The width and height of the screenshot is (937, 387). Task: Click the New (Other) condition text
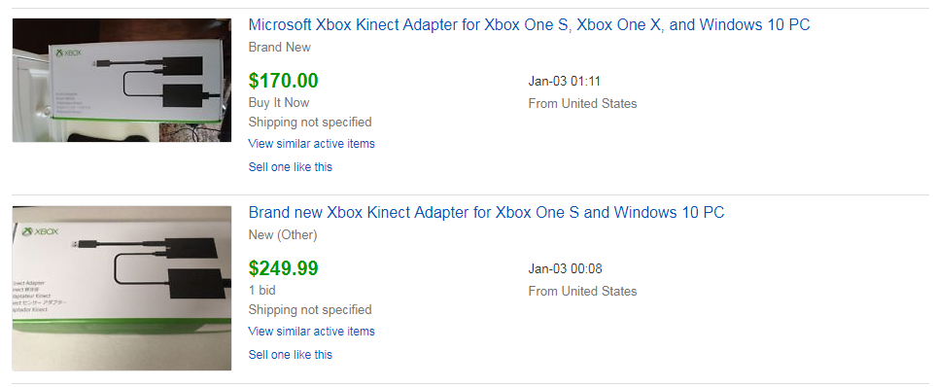coord(283,235)
